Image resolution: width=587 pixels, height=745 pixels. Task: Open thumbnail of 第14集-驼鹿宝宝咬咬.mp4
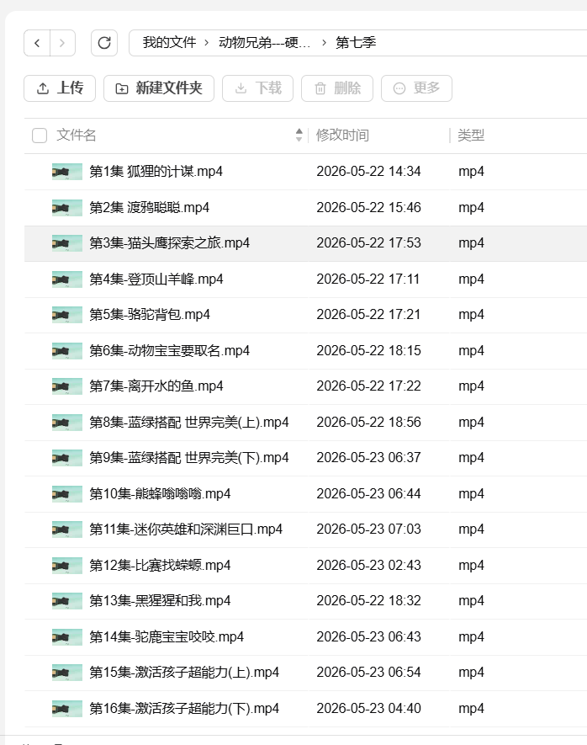tap(67, 636)
